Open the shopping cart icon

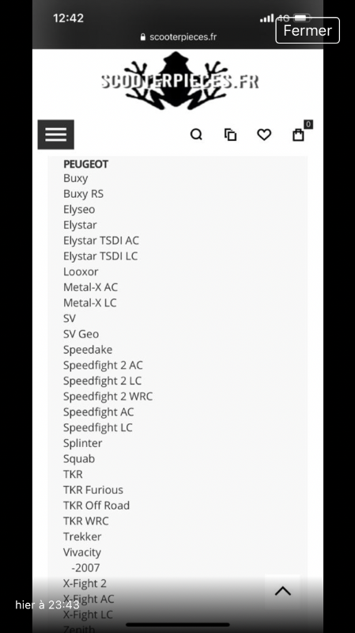(299, 135)
